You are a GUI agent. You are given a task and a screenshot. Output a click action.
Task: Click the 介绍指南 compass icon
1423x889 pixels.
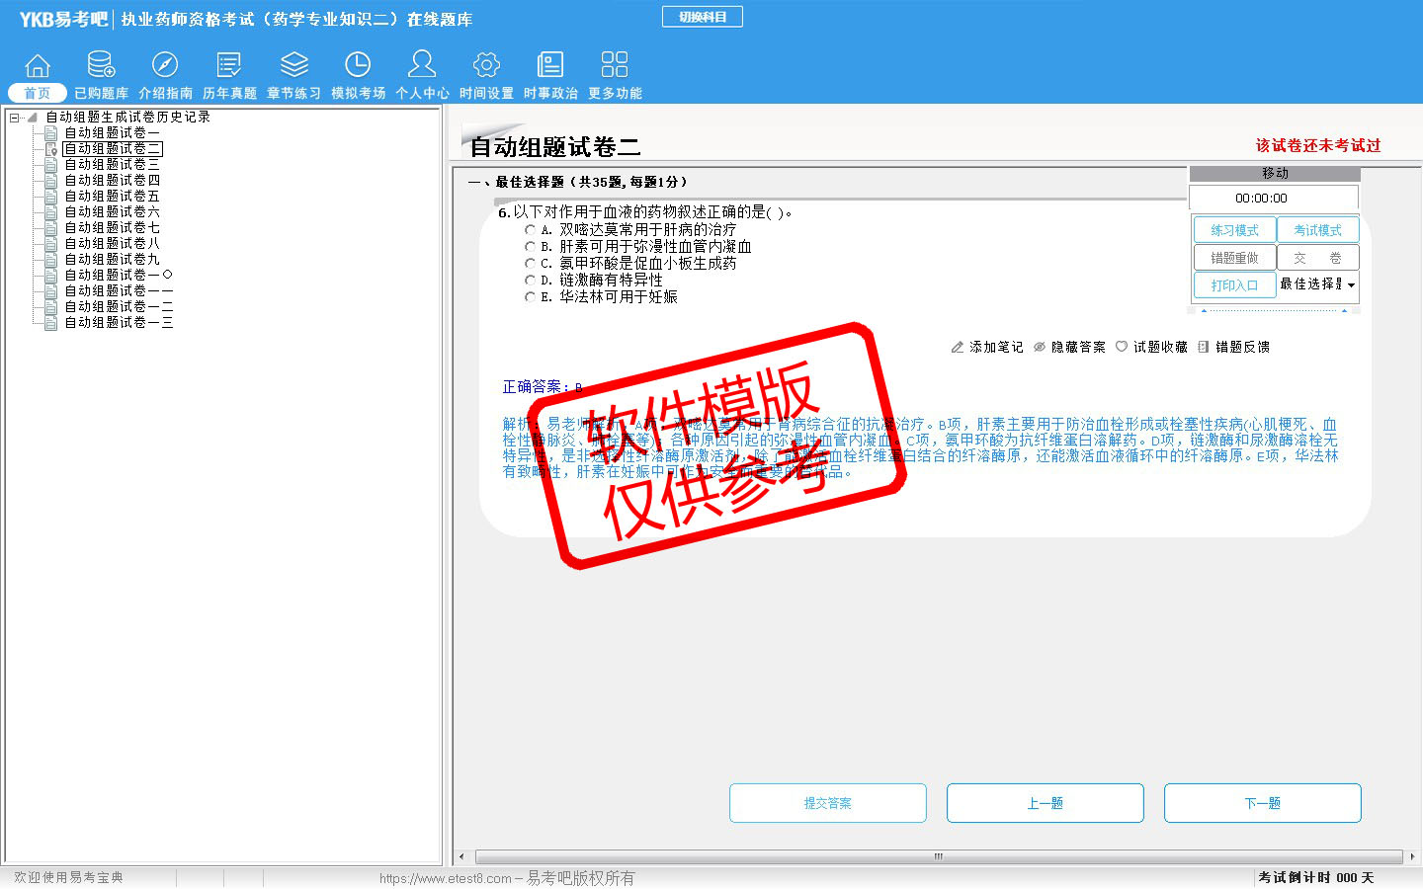coord(165,66)
